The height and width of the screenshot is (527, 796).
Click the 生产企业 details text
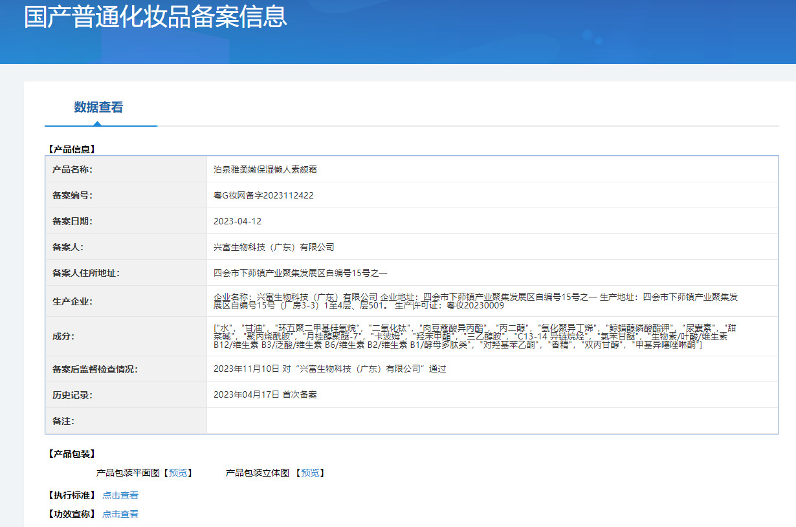476,301
